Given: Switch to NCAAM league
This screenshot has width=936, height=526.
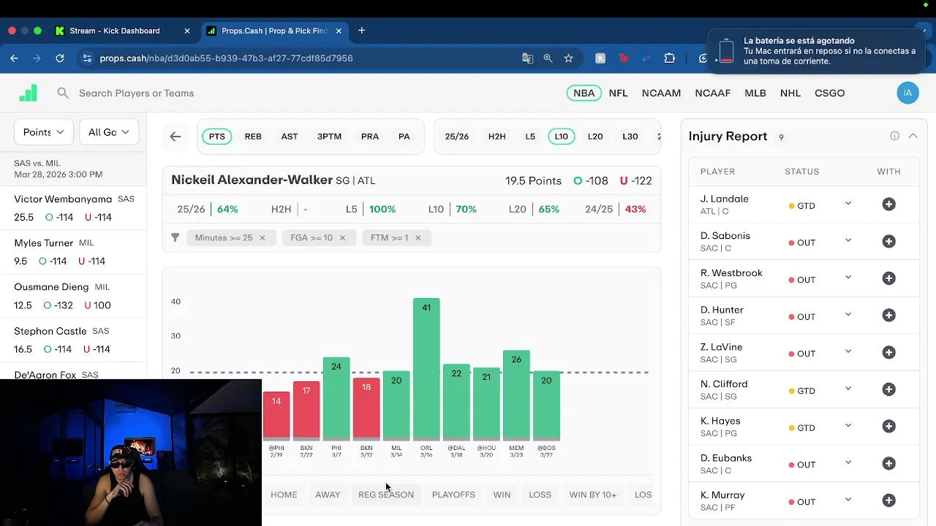Looking at the screenshot, I should 661,93.
